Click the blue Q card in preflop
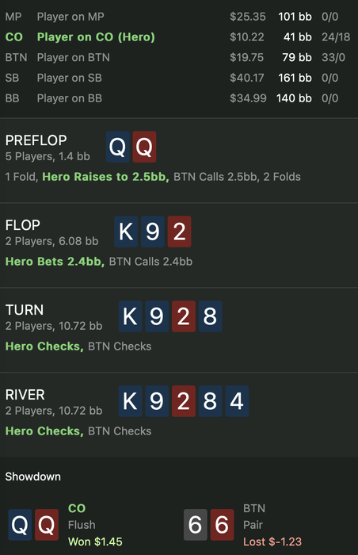358x555 pixels. [118, 147]
